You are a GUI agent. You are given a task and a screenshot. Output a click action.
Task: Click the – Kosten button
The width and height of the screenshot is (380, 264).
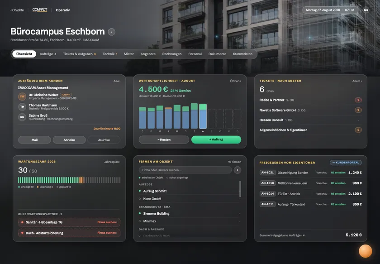[164, 139]
